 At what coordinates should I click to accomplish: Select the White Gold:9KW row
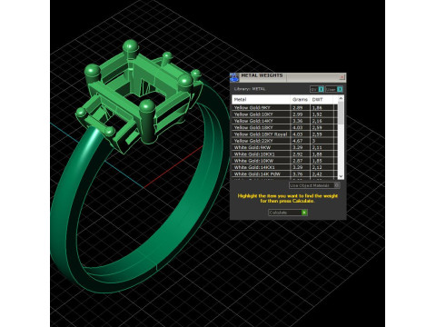click(284, 147)
